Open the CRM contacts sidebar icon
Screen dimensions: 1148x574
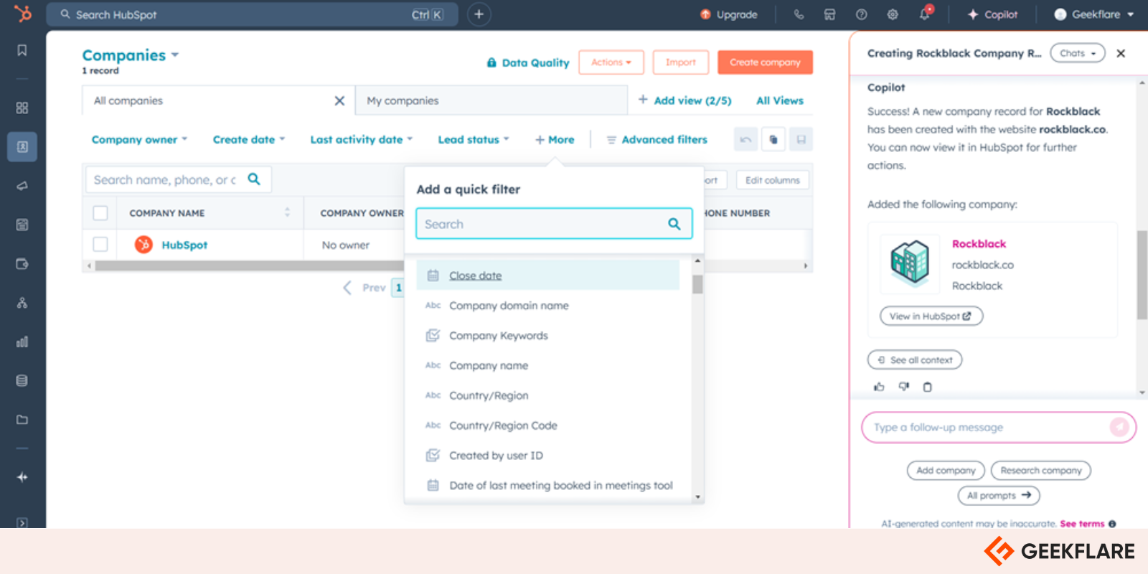coord(22,146)
